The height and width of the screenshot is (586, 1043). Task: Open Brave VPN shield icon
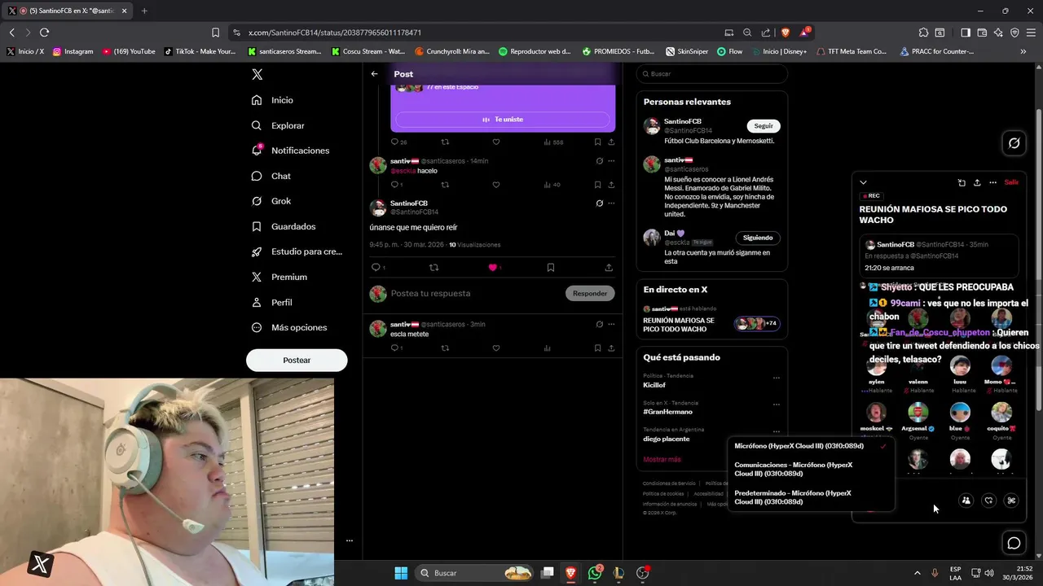point(1014,33)
